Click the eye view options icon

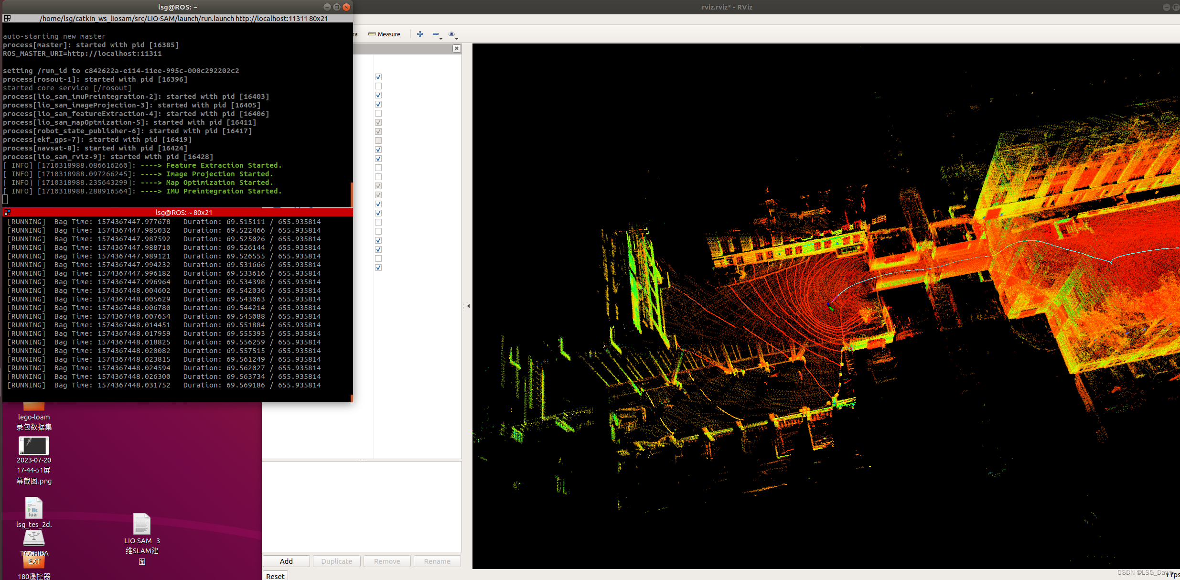tap(451, 34)
